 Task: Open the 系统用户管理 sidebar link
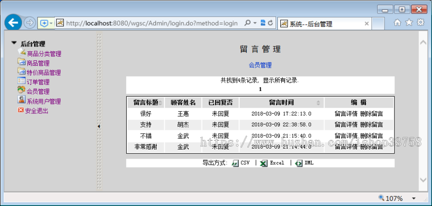coord(44,102)
